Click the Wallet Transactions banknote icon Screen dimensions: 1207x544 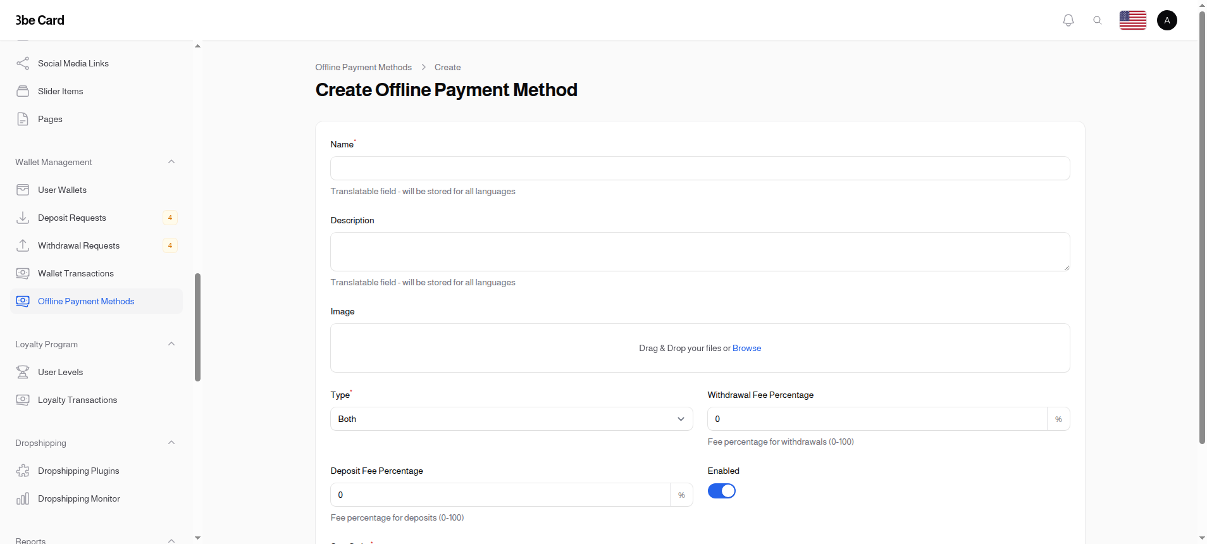[x=23, y=273]
